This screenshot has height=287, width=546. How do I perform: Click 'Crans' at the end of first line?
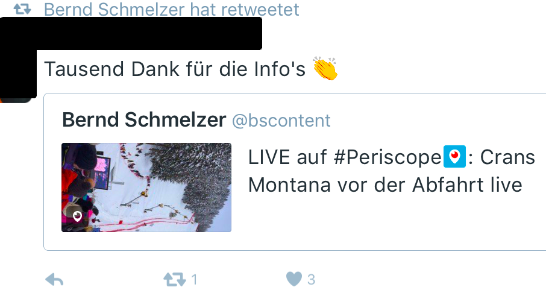pyautogui.click(x=507, y=157)
